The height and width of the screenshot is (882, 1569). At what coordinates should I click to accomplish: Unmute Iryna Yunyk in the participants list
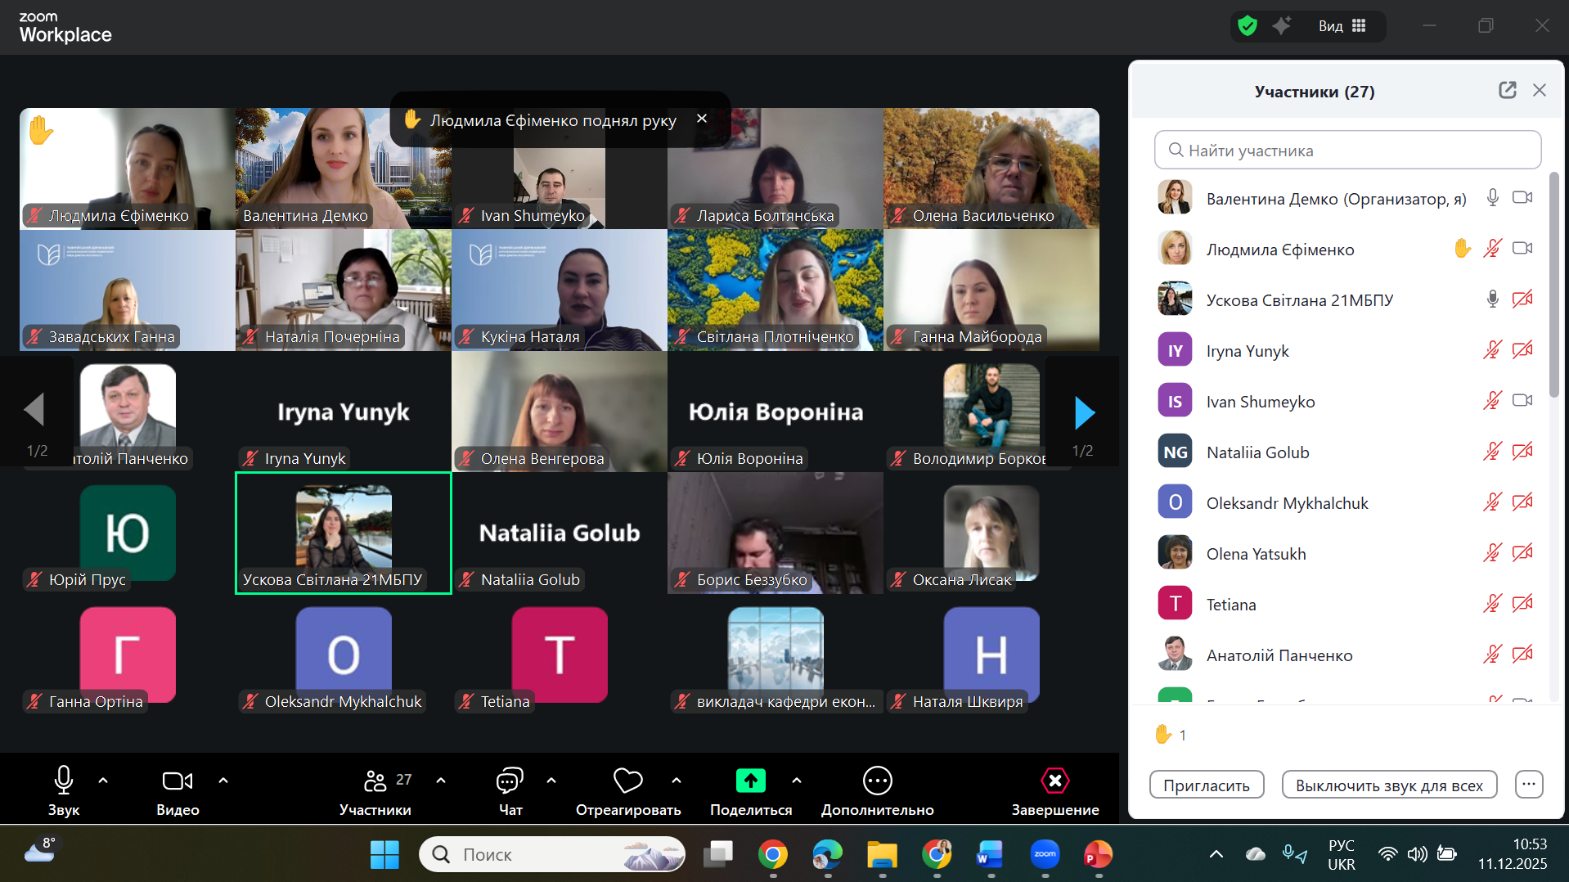click(1493, 349)
